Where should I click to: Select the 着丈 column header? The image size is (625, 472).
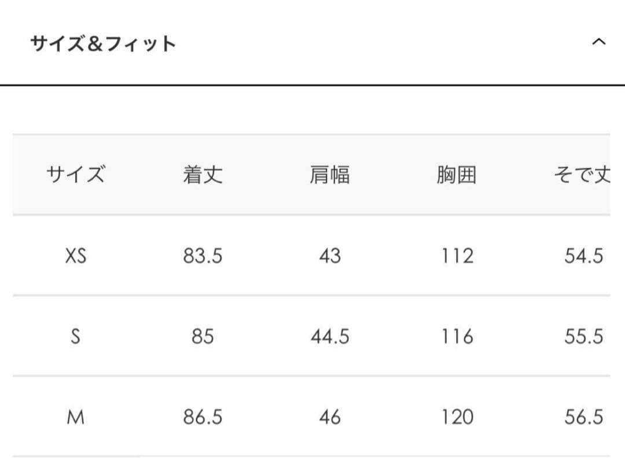click(x=203, y=174)
